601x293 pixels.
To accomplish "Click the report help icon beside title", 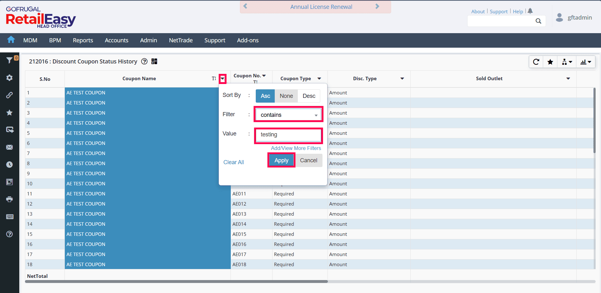I will 144,61.
